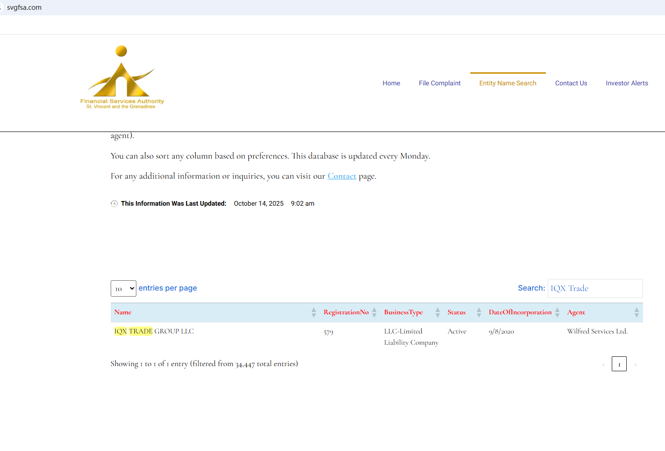Follow the Contact hyperlink in the paragraph

coord(342,176)
